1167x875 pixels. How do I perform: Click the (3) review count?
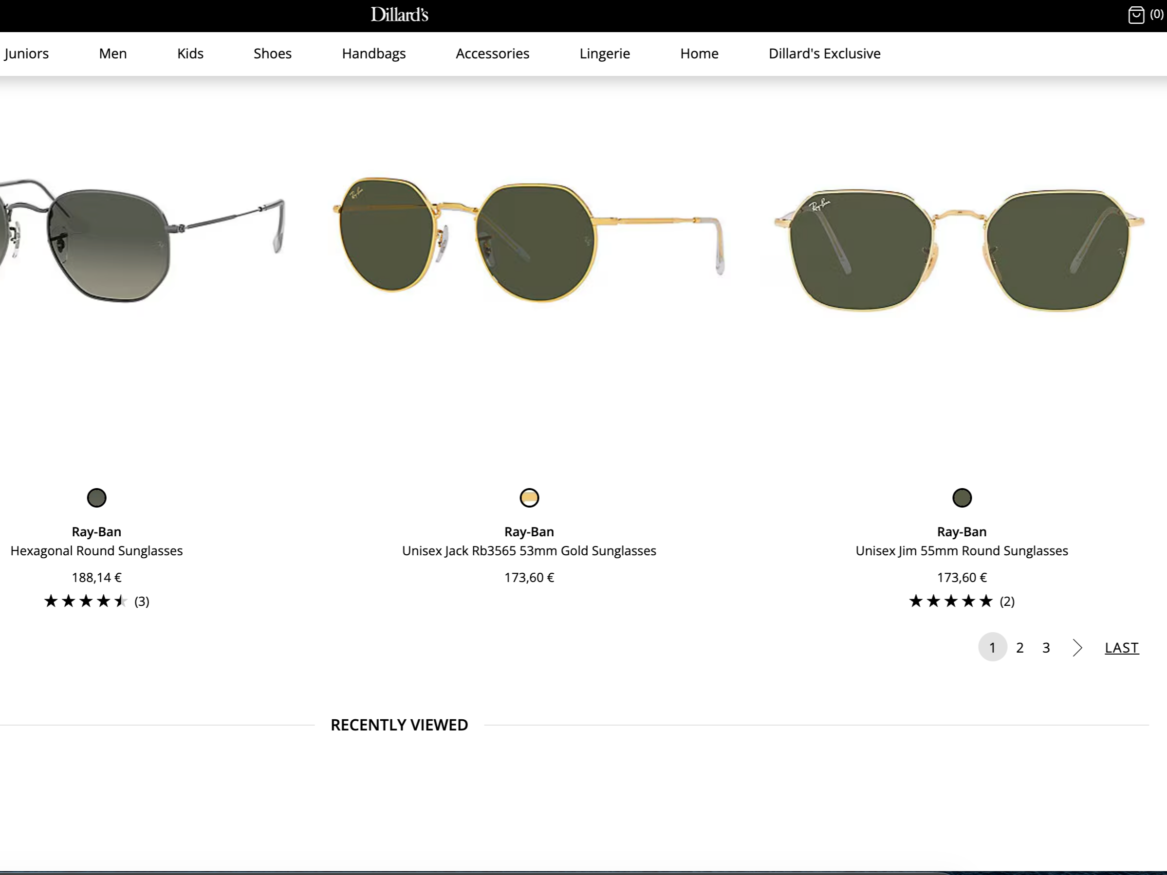pyautogui.click(x=142, y=602)
